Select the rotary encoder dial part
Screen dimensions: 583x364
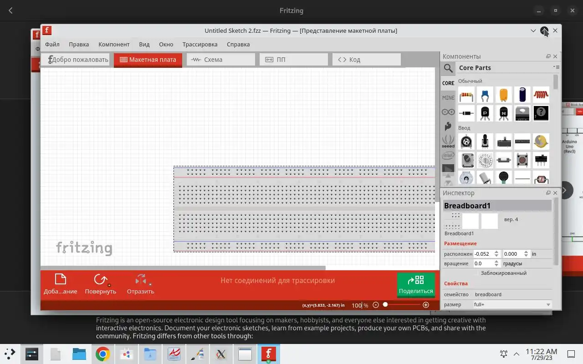coord(485,160)
